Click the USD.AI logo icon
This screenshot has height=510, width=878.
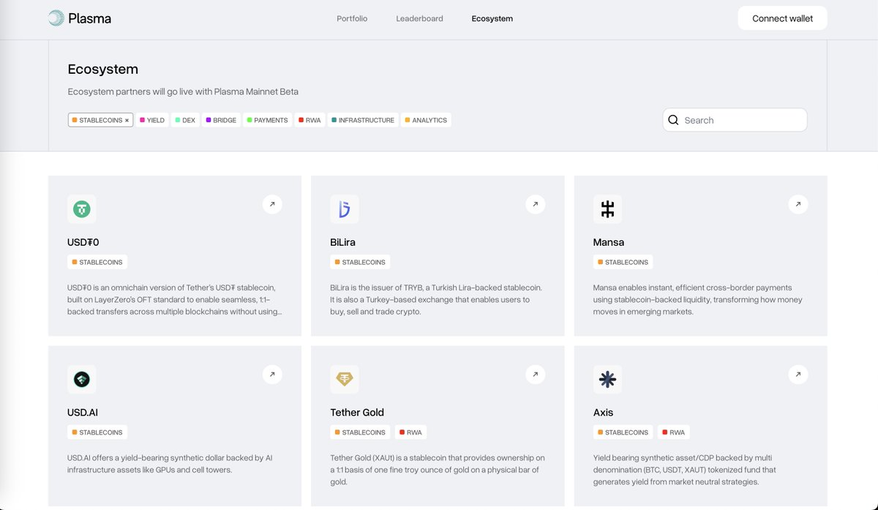81,380
